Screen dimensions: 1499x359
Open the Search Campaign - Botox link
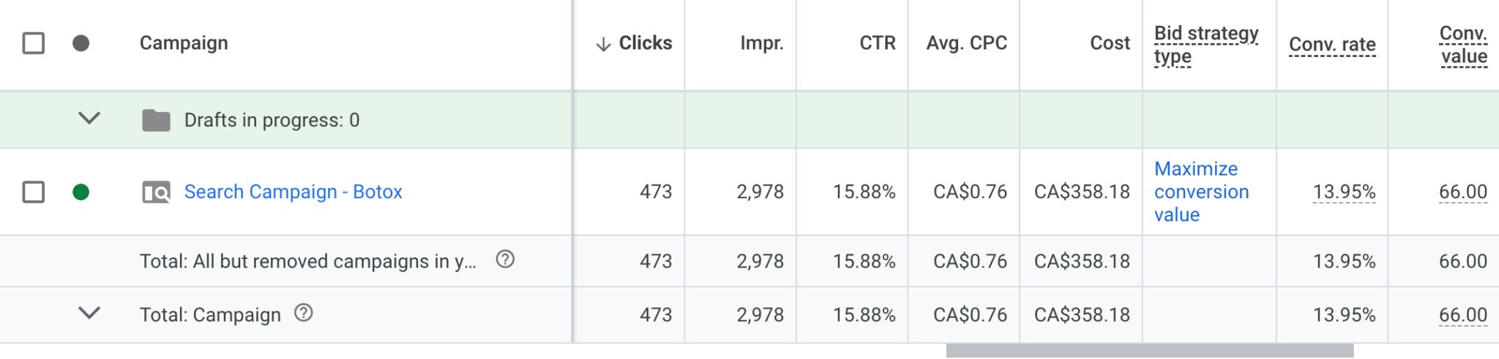click(293, 192)
